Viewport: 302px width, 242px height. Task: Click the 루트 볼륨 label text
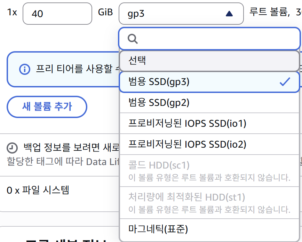coord(270,12)
